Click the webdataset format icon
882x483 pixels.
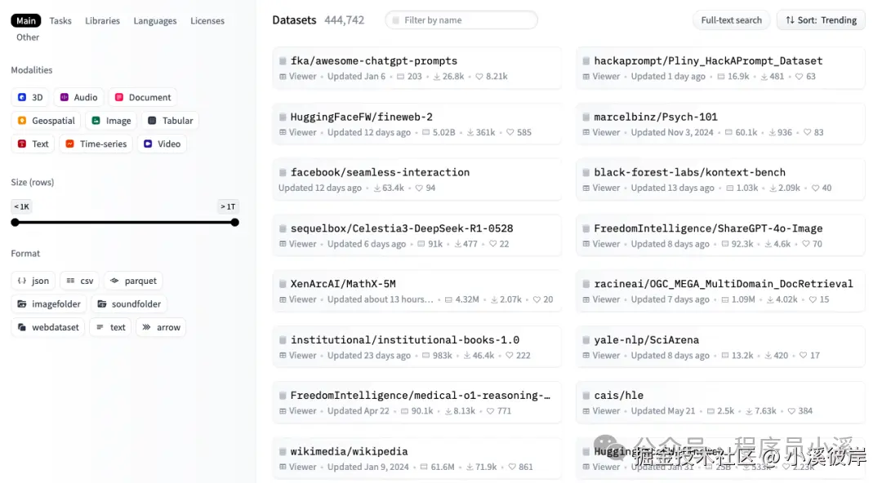tap(22, 327)
